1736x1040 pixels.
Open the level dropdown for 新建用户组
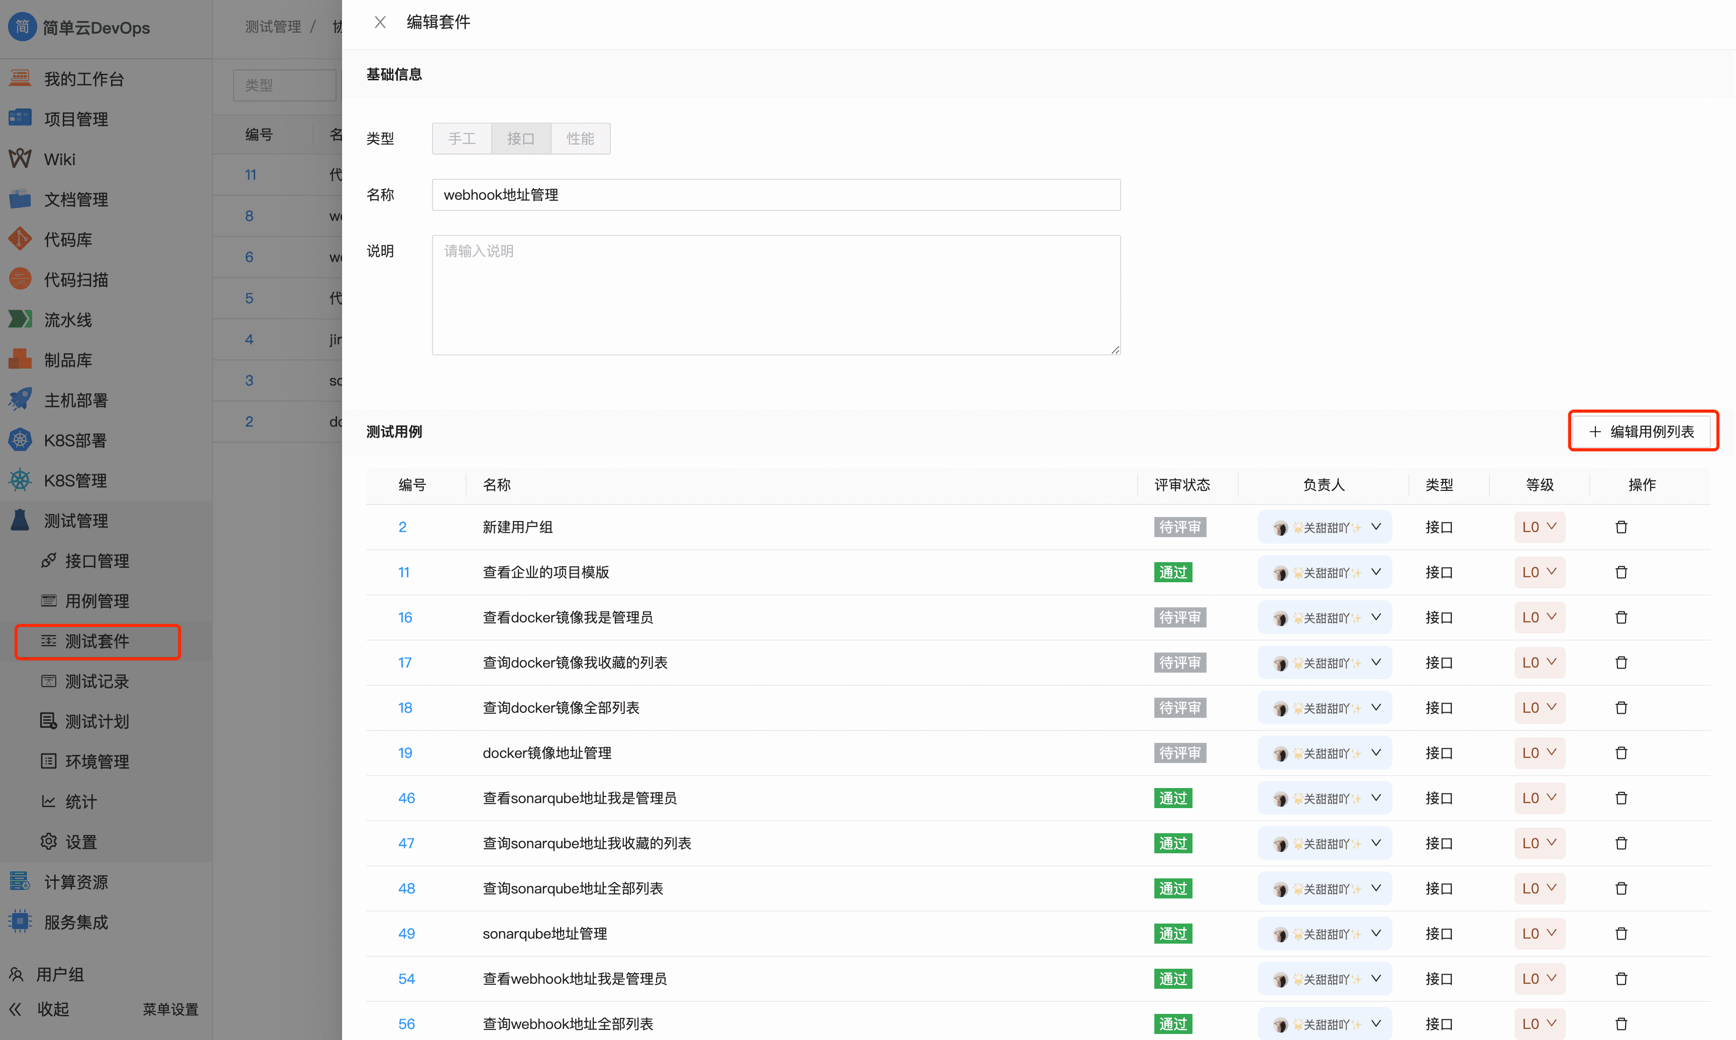pos(1540,527)
